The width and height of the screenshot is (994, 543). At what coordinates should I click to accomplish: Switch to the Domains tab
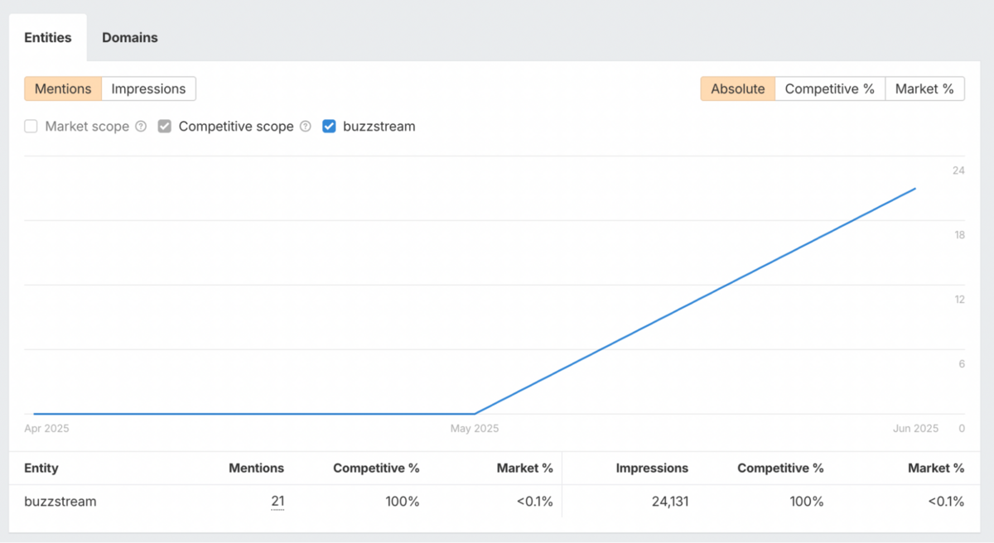coord(129,37)
